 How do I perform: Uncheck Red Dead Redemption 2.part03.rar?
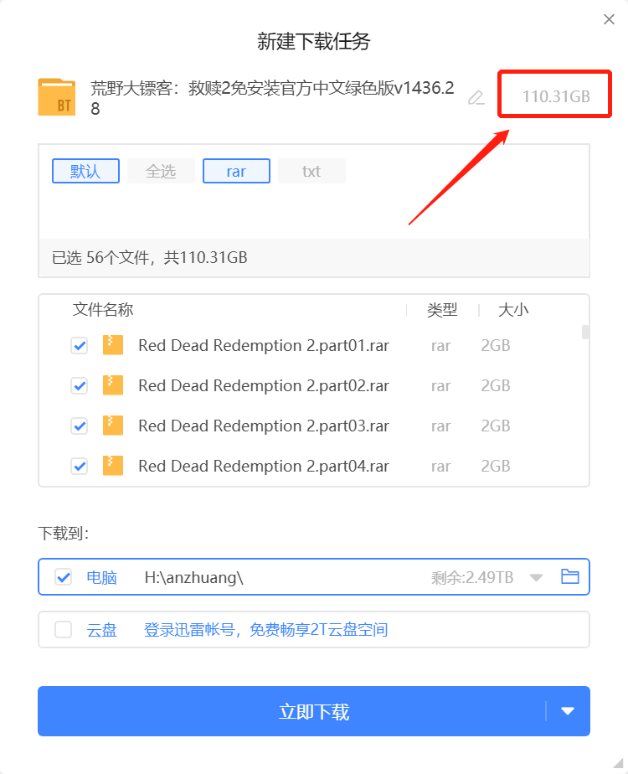coord(80,426)
